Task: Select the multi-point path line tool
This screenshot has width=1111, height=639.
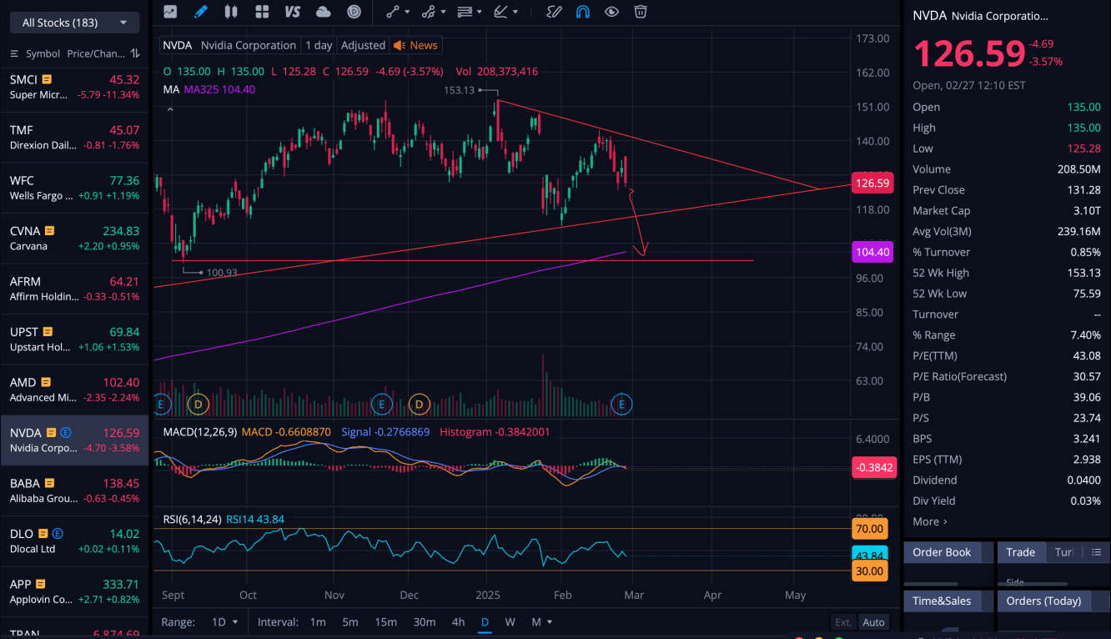Action: 429,12
